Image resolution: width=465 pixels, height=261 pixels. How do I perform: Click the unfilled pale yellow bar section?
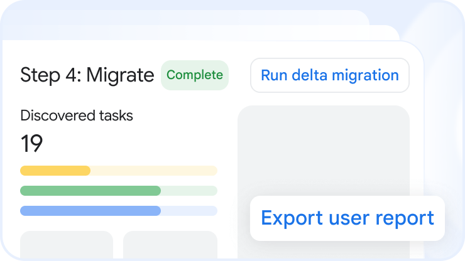pyautogui.click(x=154, y=171)
